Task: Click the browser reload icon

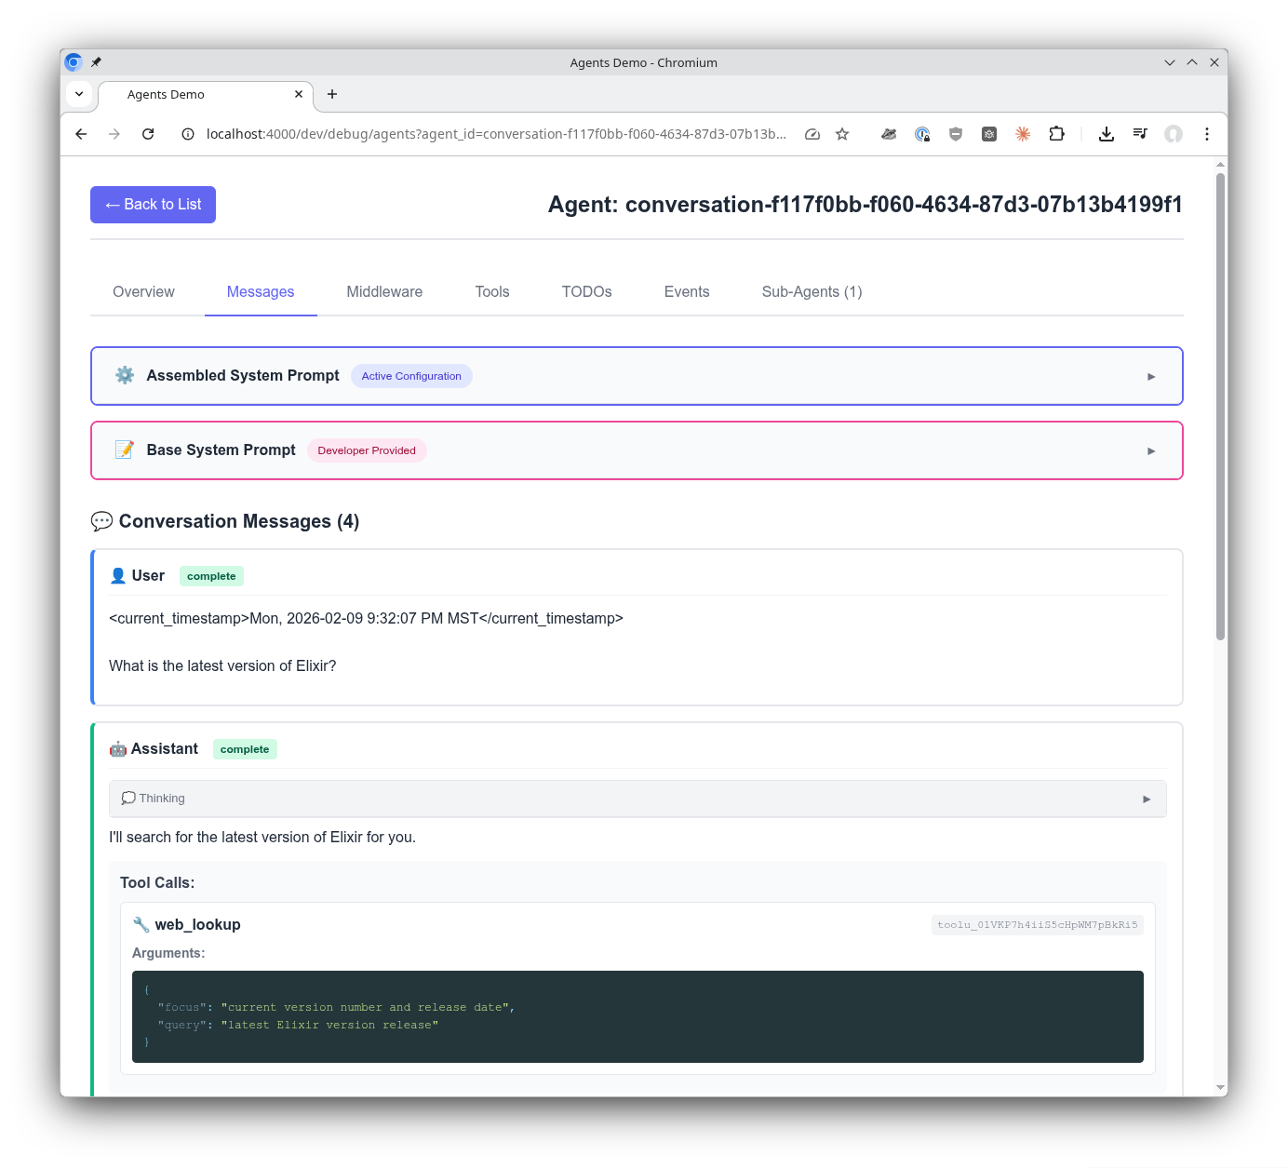Action: click(x=148, y=134)
